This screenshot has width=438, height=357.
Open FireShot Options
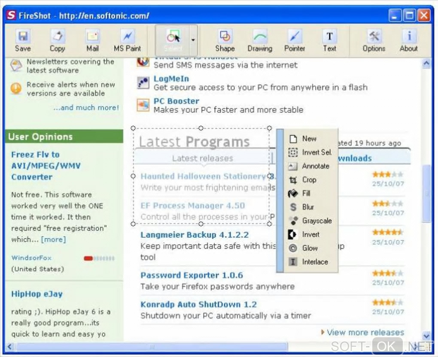[374, 41]
